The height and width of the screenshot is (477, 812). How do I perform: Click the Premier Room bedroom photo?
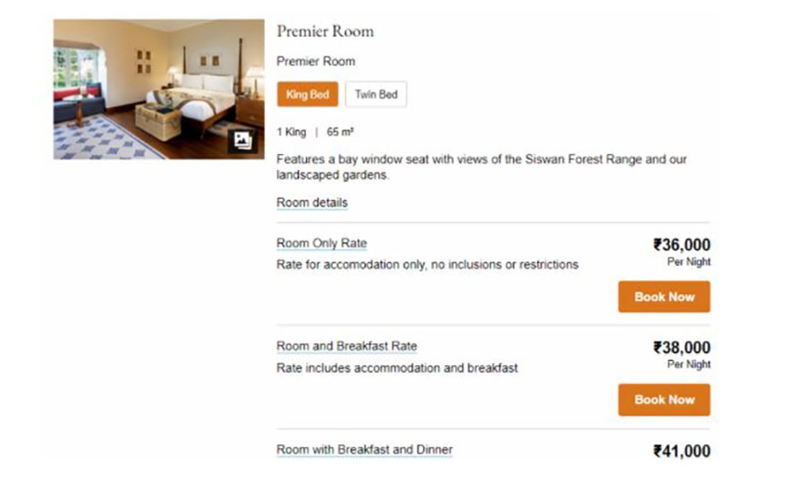(145, 85)
